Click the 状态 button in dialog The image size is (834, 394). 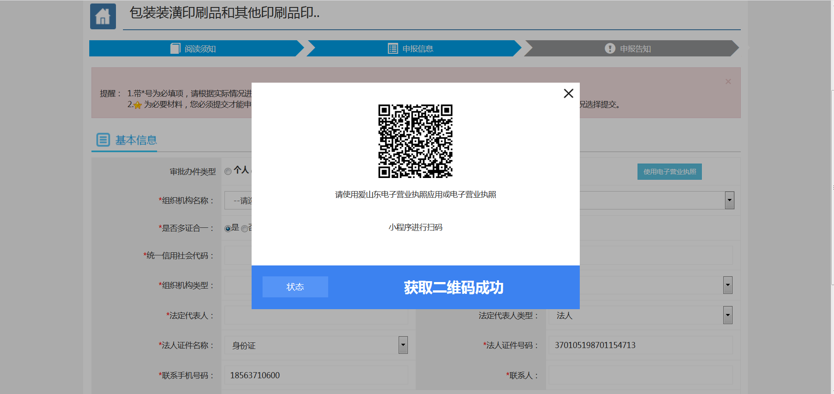(x=295, y=287)
